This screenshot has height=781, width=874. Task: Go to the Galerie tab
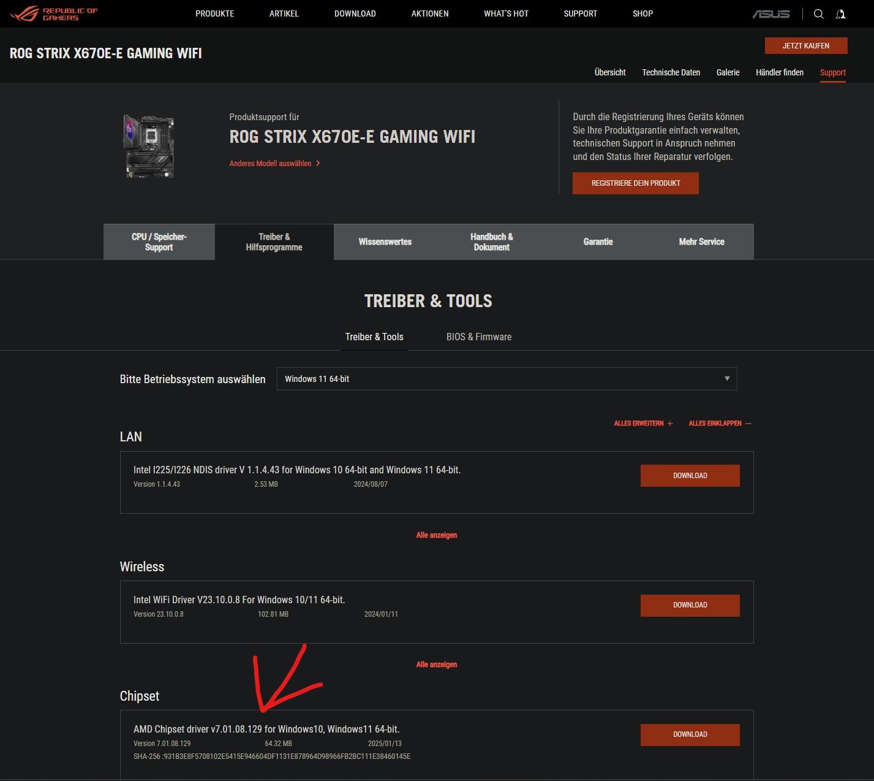(728, 72)
